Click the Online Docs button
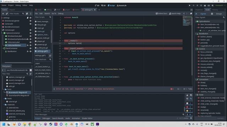 point(161,13)
